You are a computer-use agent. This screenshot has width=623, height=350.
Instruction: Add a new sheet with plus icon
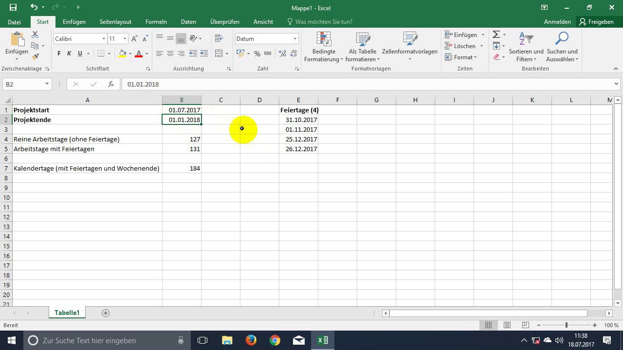point(106,313)
